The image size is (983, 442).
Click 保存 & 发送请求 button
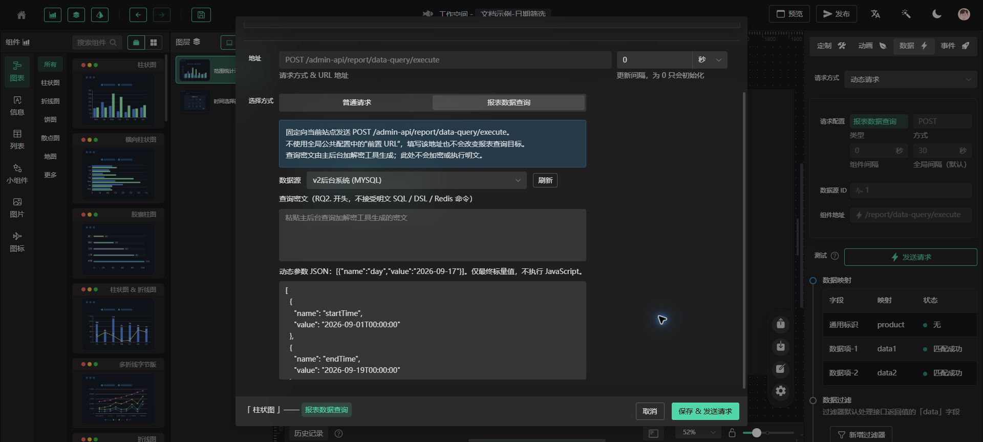click(x=705, y=411)
